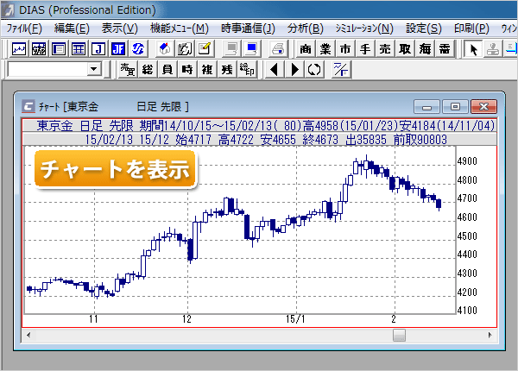Click the line chart icon in toolbar
Screen dimensions: 518x371
pyautogui.click(x=19, y=48)
